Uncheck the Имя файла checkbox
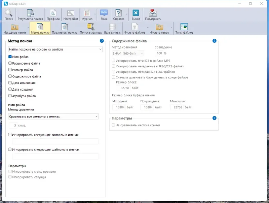The width and height of the screenshot is (269, 203). click(x=10, y=57)
